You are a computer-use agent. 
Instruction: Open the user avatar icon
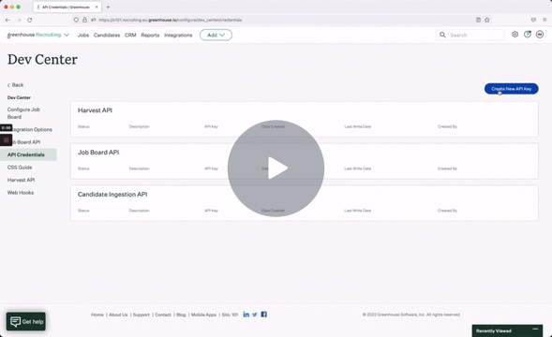coord(540,34)
